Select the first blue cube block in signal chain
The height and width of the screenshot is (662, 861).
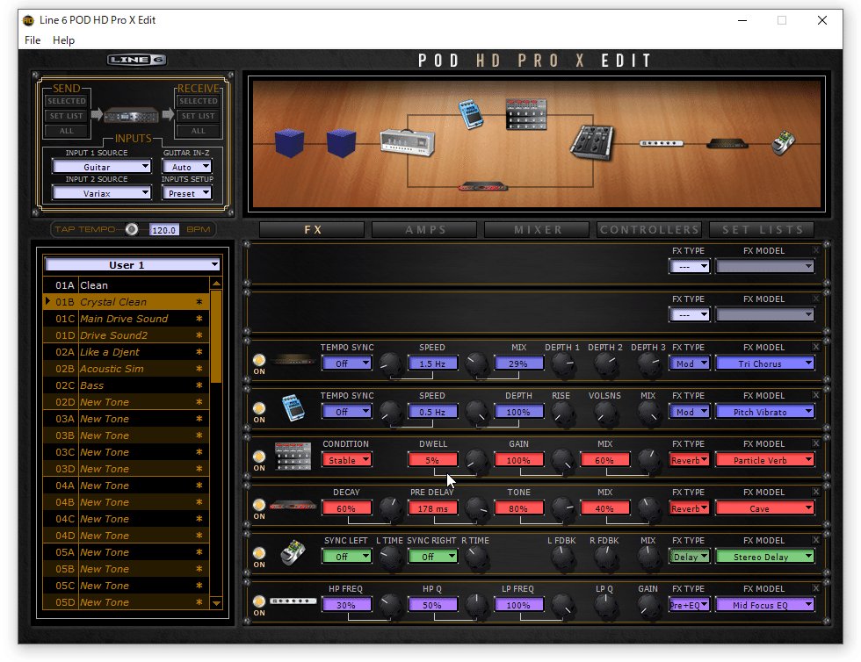[289, 143]
